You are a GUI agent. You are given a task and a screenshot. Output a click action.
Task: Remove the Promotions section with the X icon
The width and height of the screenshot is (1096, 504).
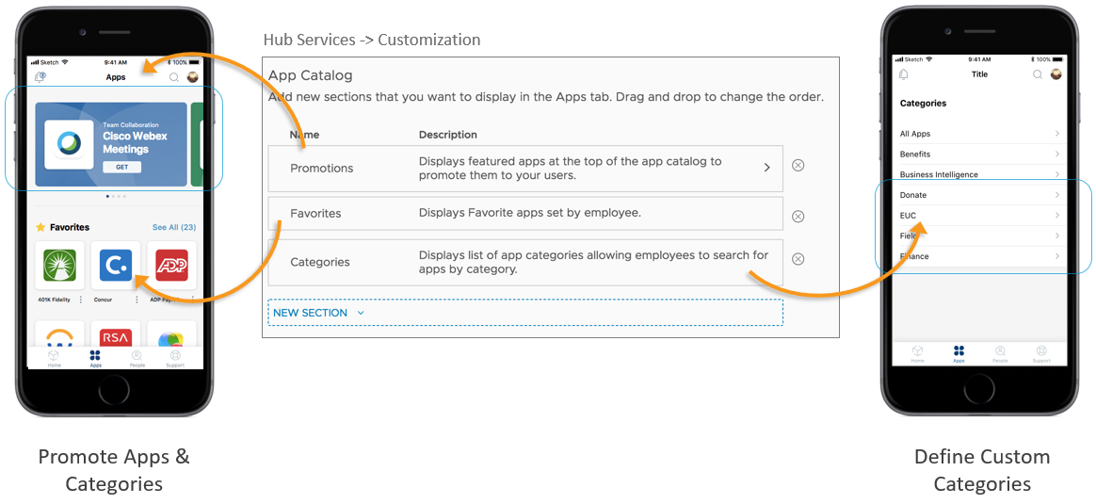click(x=798, y=166)
